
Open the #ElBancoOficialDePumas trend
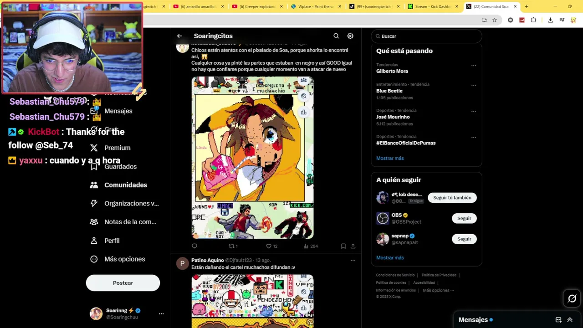[406, 143]
